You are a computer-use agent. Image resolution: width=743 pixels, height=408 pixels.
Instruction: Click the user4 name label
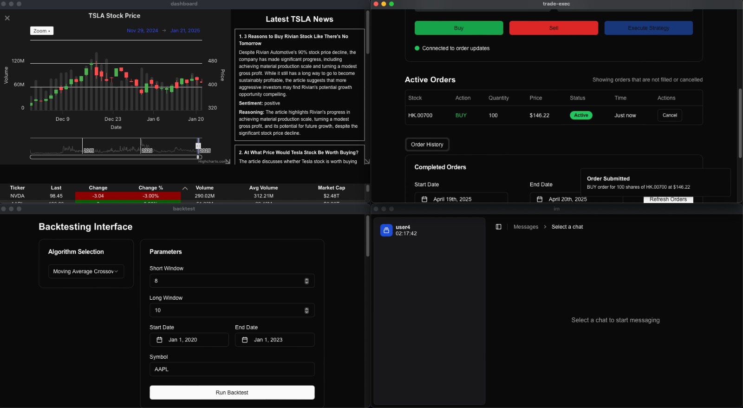tap(403, 227)
